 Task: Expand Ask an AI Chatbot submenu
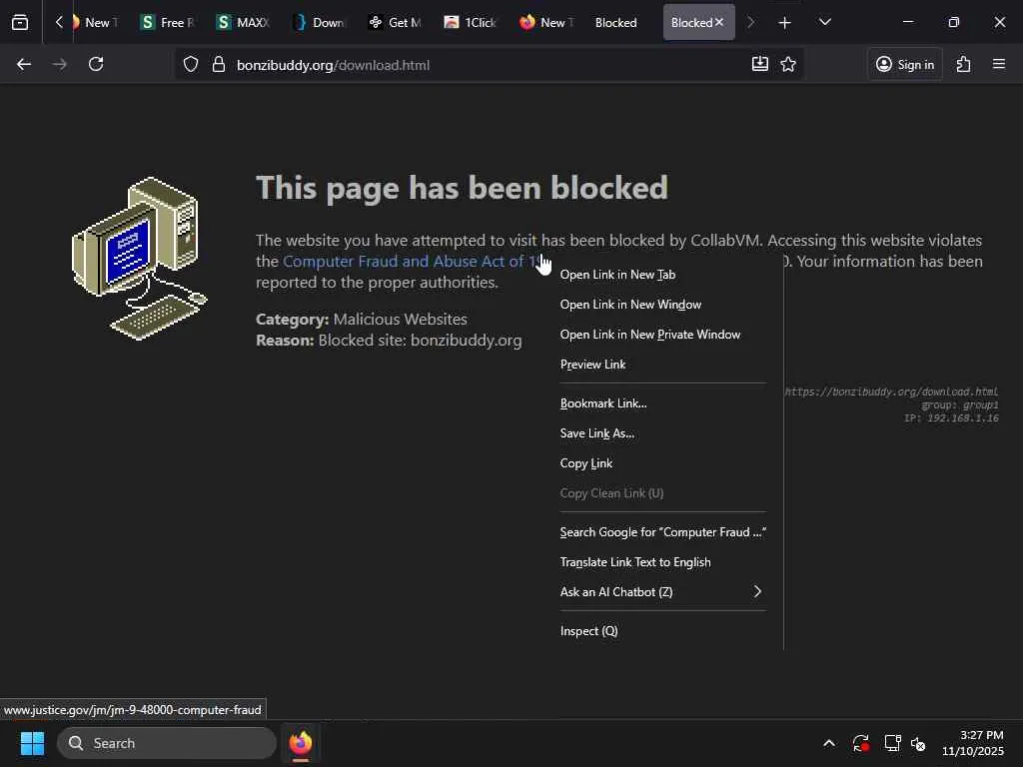(x=663, y=592)
